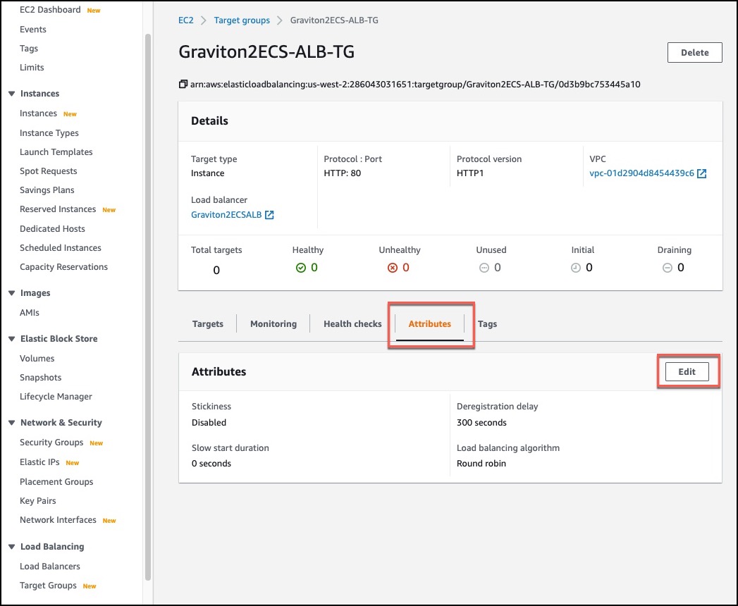Collapse the Instances sidebar section

click(x=12, y=94)
